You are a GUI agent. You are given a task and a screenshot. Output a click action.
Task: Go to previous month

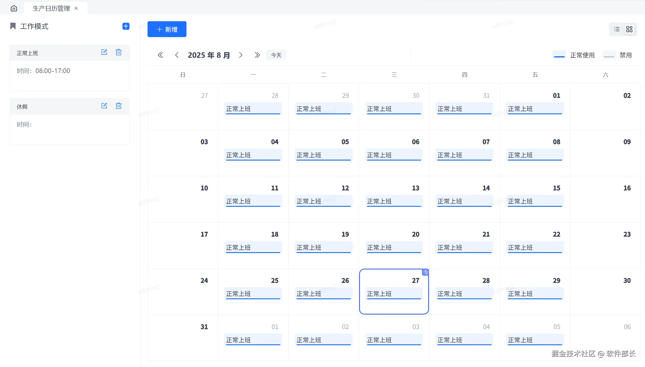tap(177, 55)
